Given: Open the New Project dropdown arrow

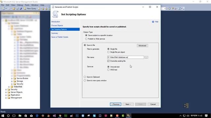Looking at the screenshot, I should coord(6,9).
